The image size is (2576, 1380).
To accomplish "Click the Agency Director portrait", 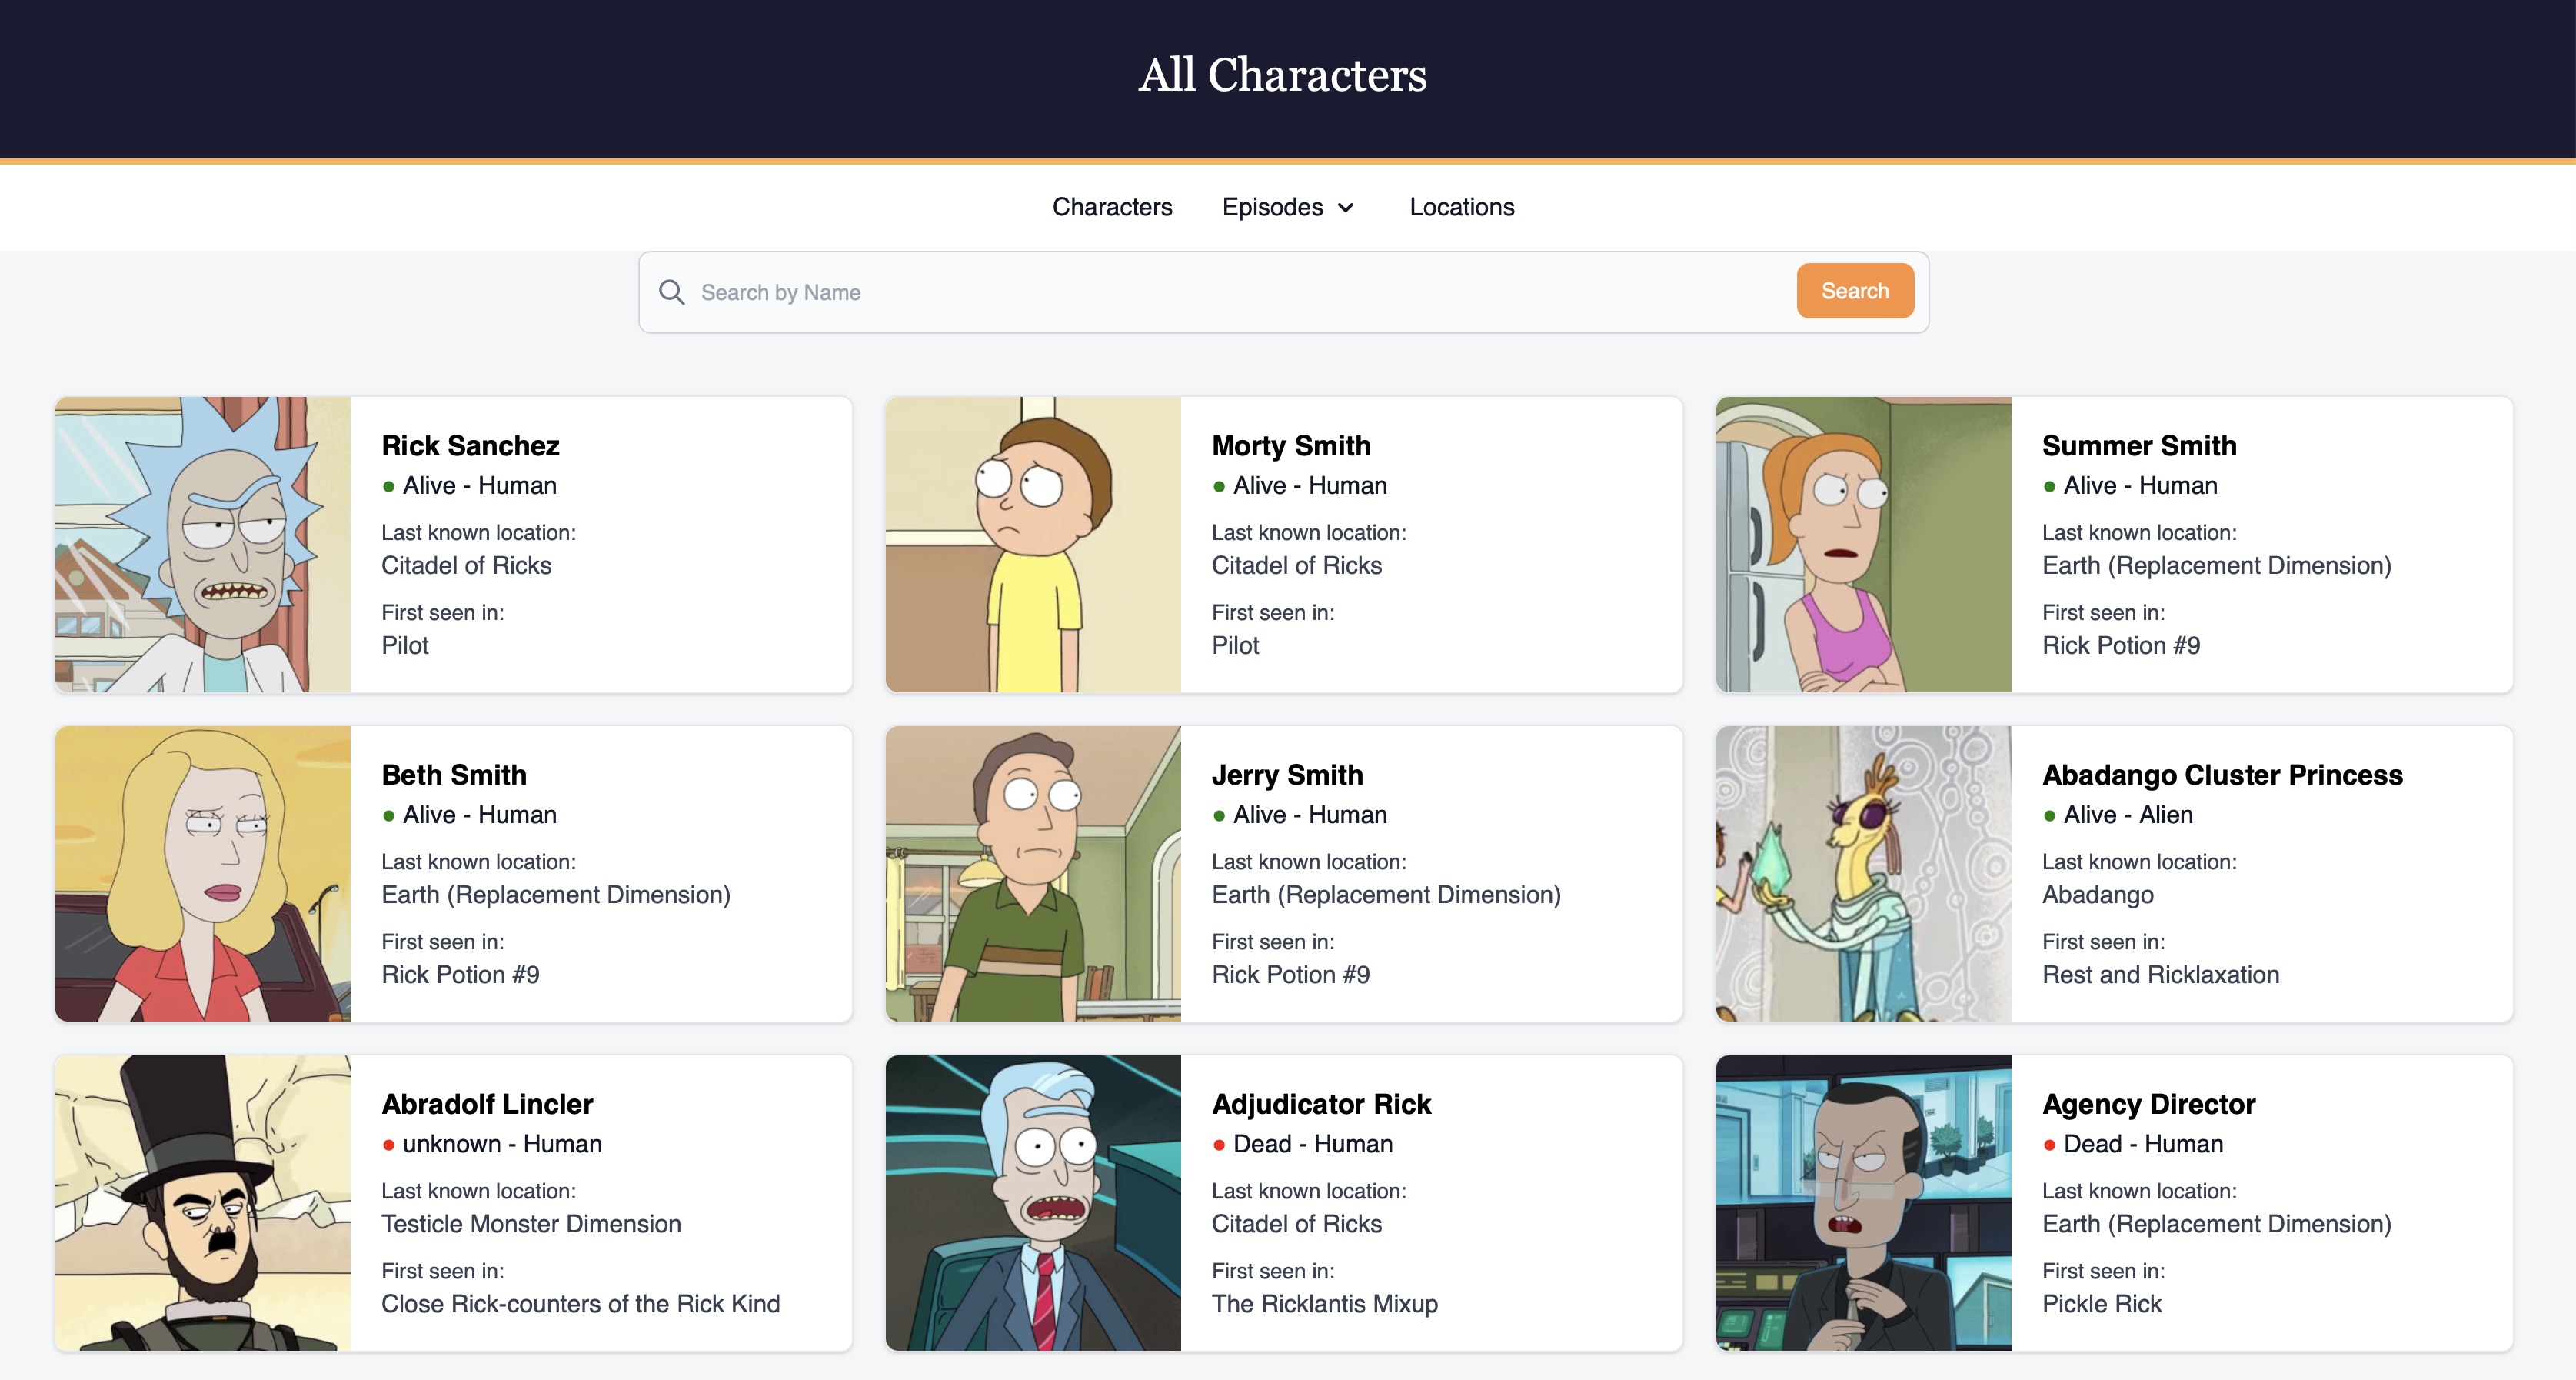I will pyautogui.click(x=1862, y=1204).
